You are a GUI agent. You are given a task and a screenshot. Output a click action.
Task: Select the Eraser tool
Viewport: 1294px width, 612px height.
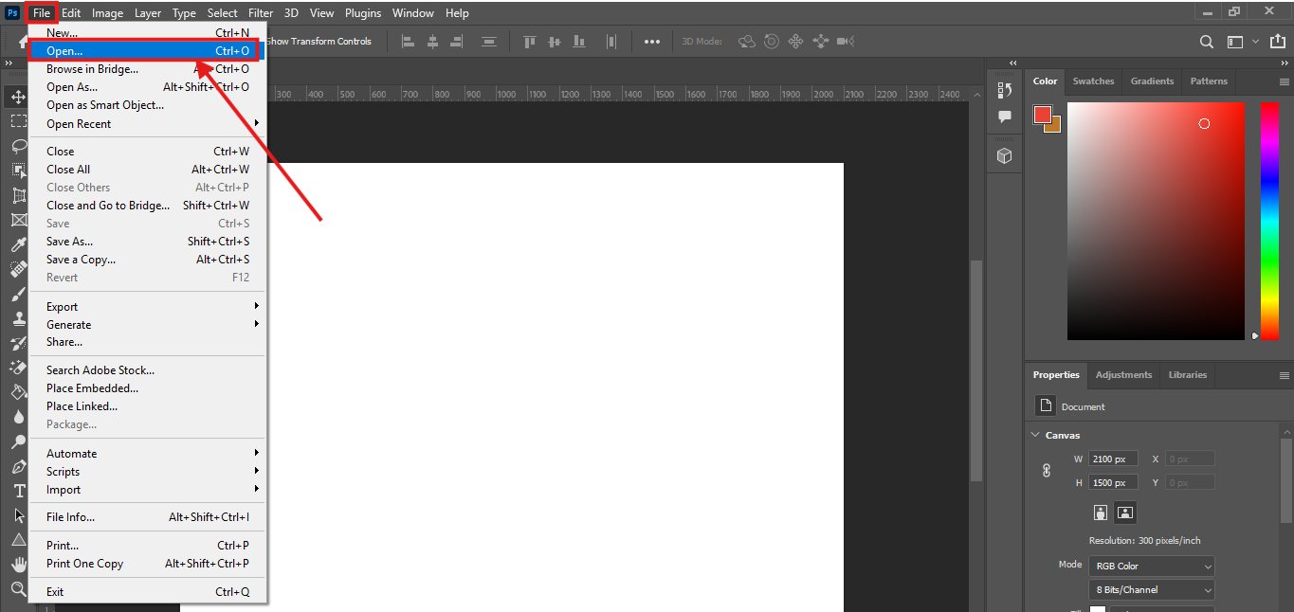point(18,368)
